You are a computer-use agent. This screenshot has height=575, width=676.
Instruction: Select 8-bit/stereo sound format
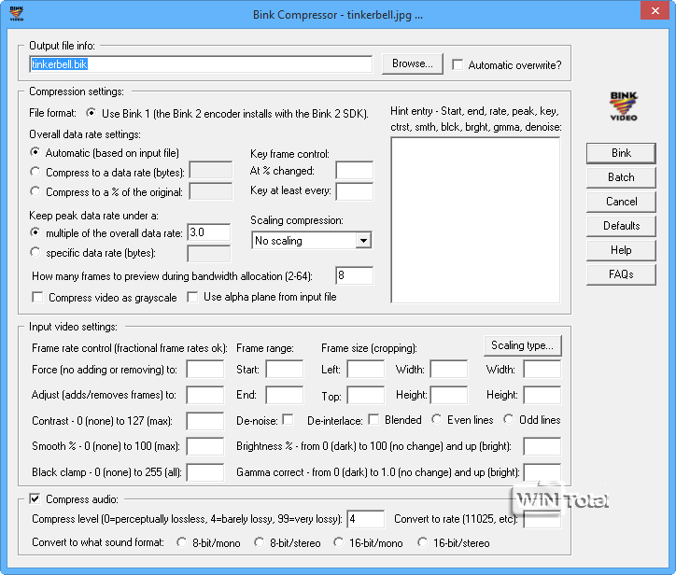click(259, 542)
